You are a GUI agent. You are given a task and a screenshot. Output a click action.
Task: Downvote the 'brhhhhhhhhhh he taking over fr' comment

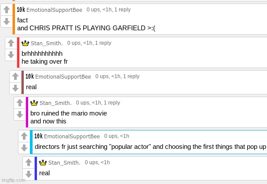[x=11, y=55]
